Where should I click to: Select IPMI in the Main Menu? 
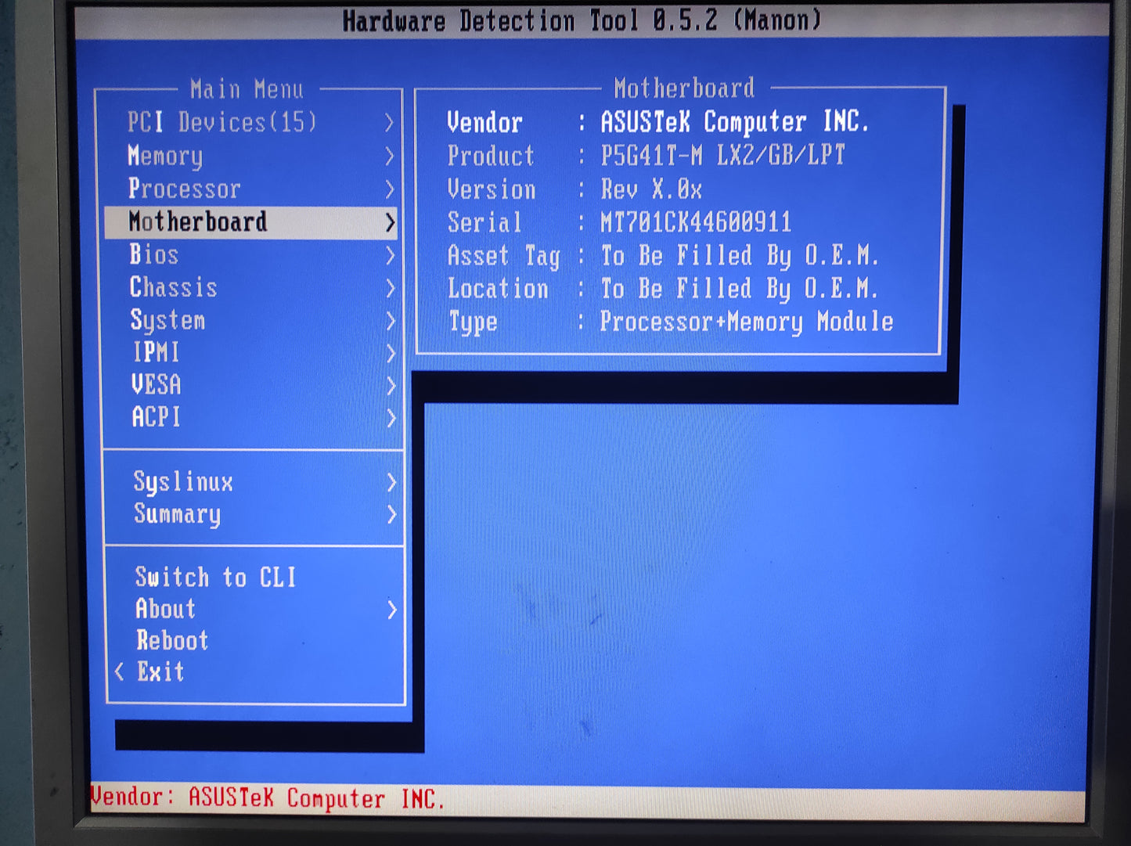(x=156, y=353)
